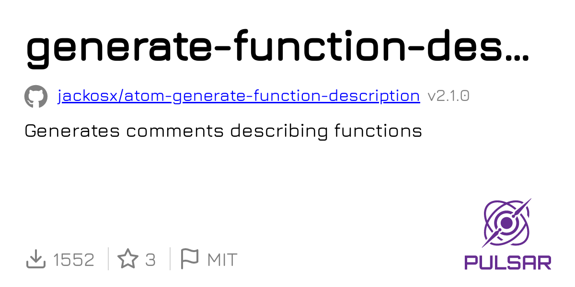Click the purple Pulsar orbit logo
Screen dimensions: 575x287
507,223
